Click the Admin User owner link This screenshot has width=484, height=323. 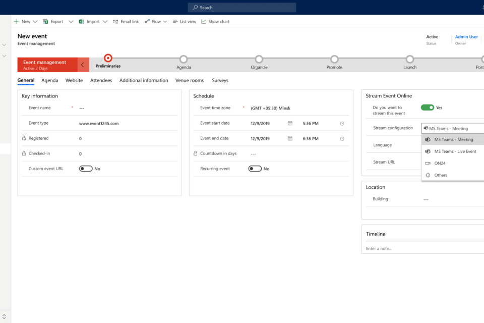[466, 37]
